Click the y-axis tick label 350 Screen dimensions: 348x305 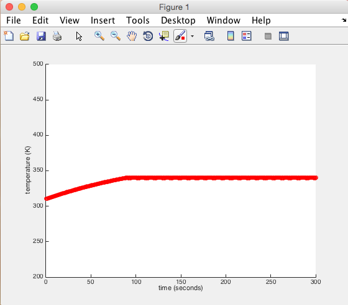38,170
